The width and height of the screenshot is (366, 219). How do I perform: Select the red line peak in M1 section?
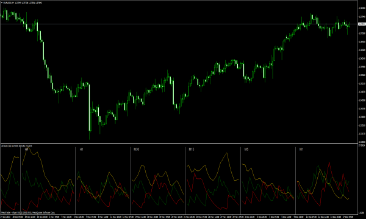click(329, 163)
